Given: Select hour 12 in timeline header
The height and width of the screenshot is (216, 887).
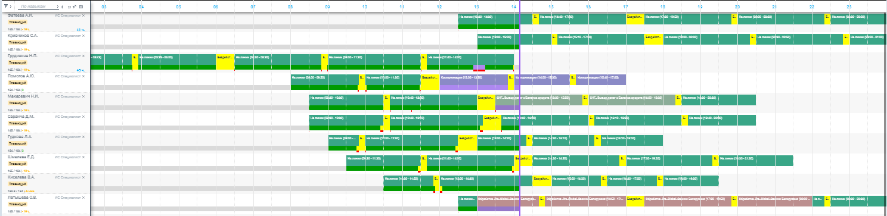Looking at the screenshot, I should click(x=439, y=7).
